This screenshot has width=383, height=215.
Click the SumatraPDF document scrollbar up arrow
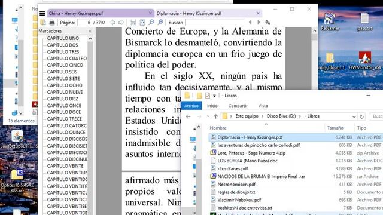(315, 30)
